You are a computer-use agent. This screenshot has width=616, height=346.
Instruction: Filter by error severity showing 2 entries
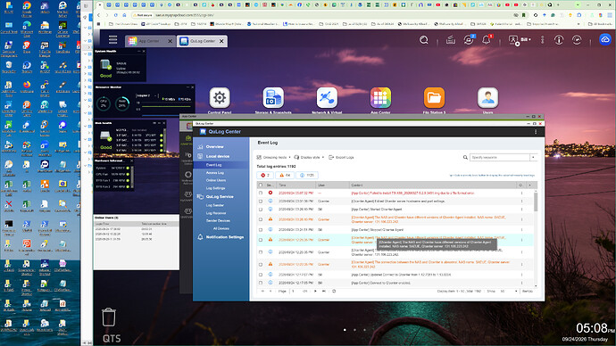click(x=265, y=176)
